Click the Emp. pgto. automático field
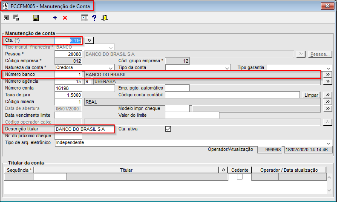 pyautogui.click(x=177, y=88)
